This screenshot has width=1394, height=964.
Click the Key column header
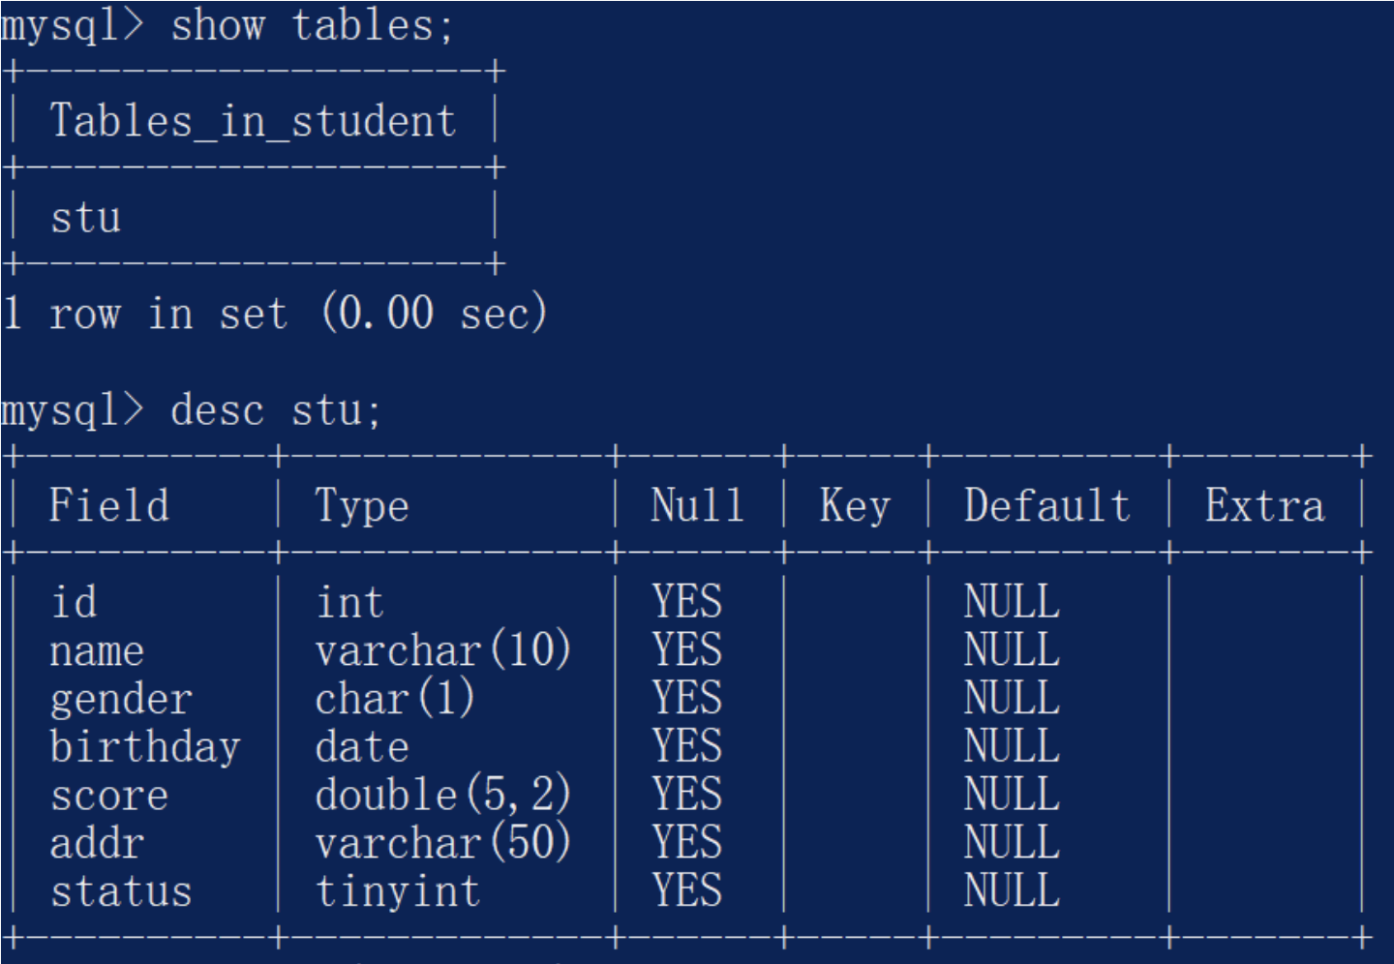tap(854, 506)
